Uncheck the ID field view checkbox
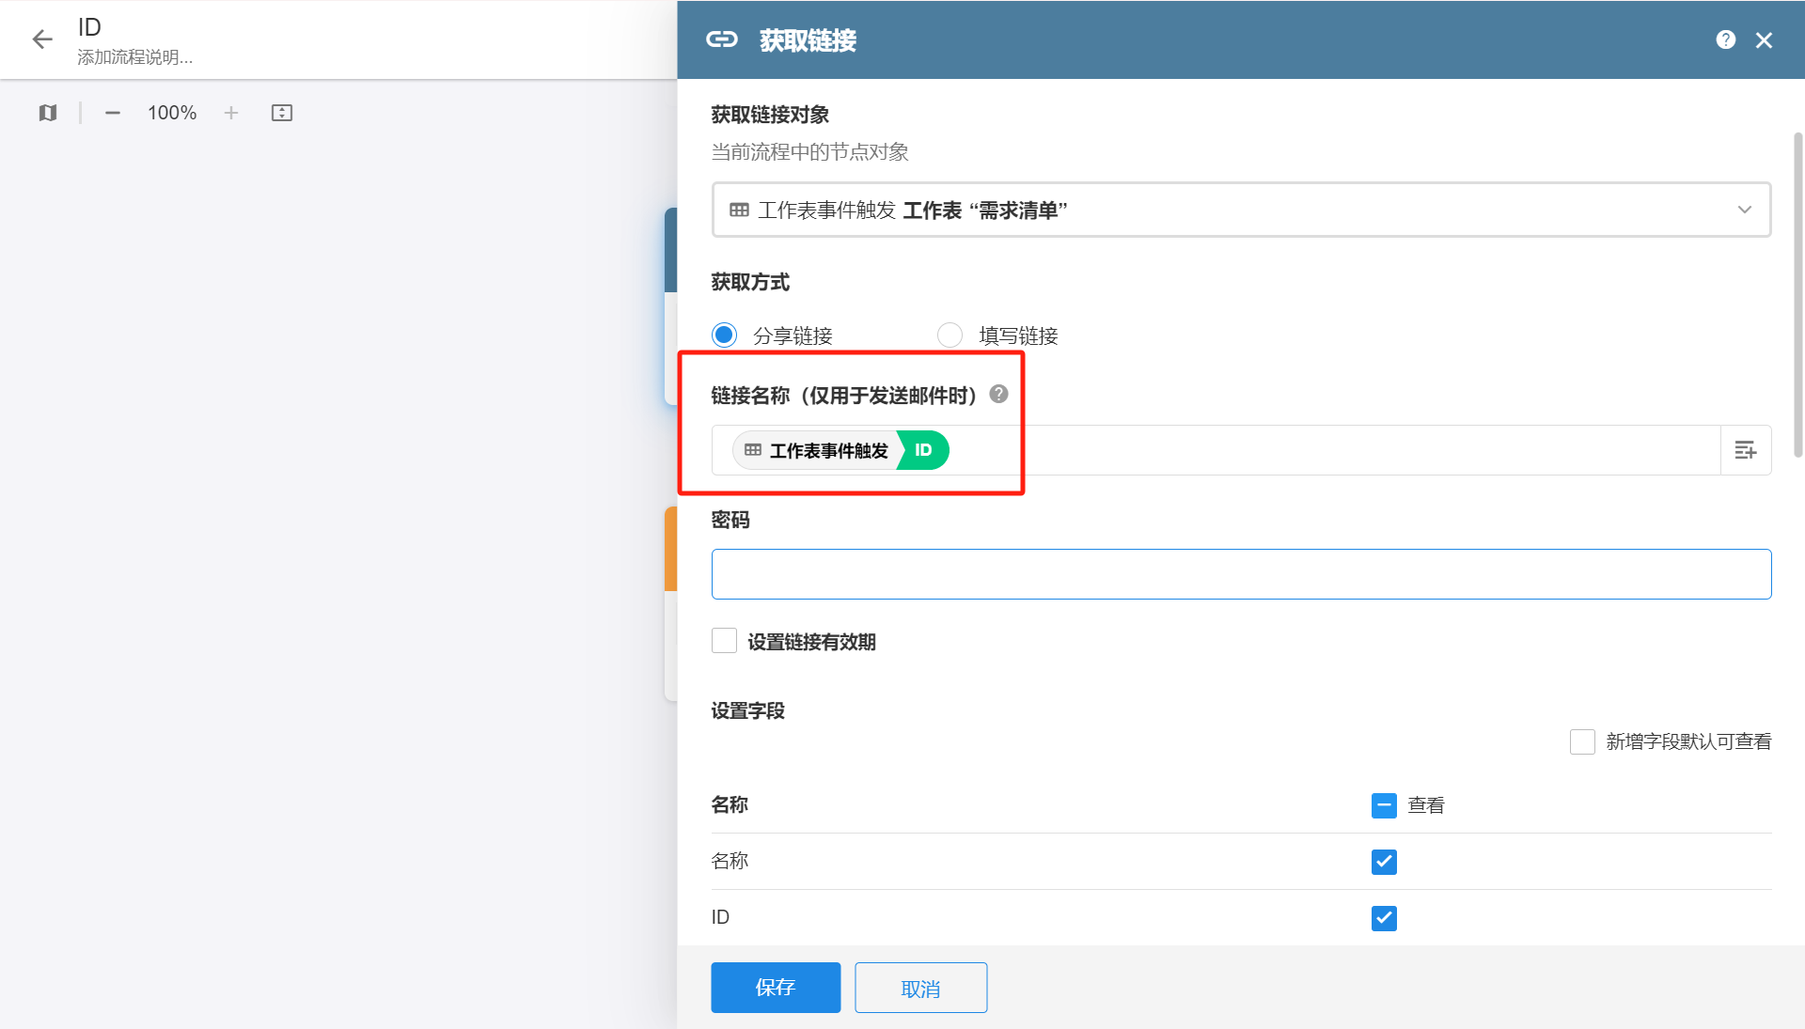Image resolution: width=1805 pixels, height=1029 pixels. [1384, 918]
